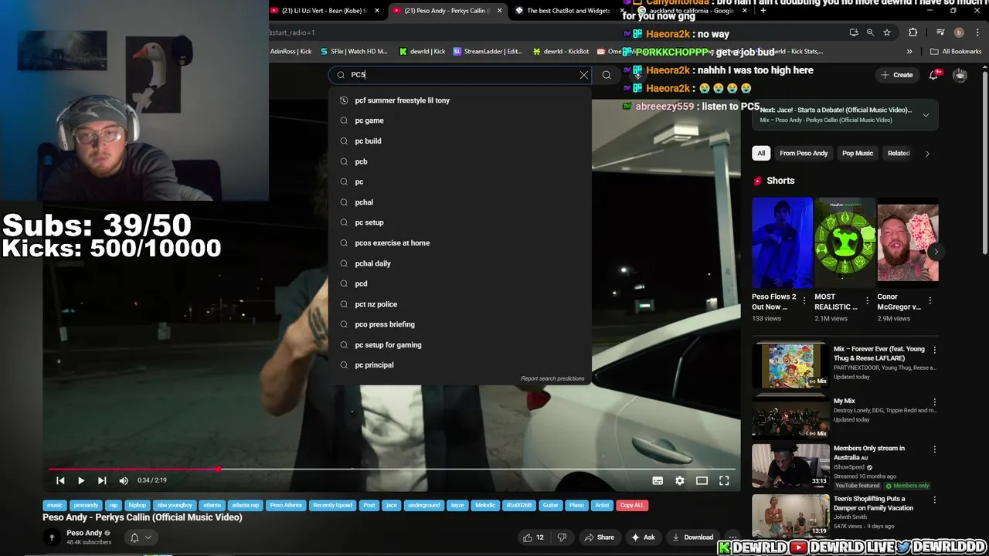Open the All Bookmarks folder

pyautogui.click(x=956, y=52)
